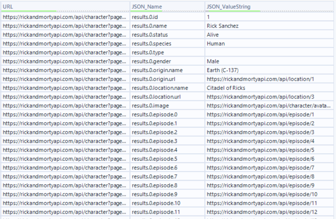Select the URL cell in results.0.episode.11 row
Screen dimensions: 336x219
pos(65,212)
